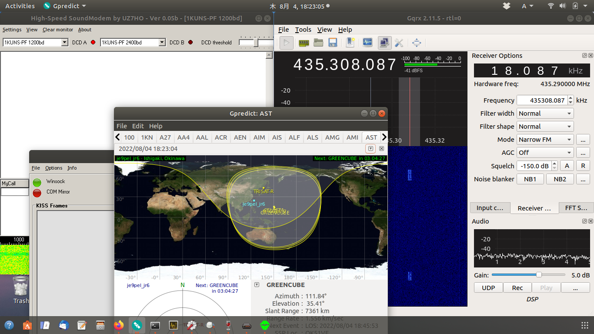Open Gqrx remote control settings wrench icon

[x=399, y=43]
